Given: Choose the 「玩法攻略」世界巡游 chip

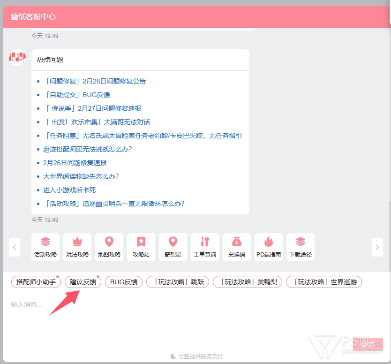Looking at the screenshot, I should [324, 282].
